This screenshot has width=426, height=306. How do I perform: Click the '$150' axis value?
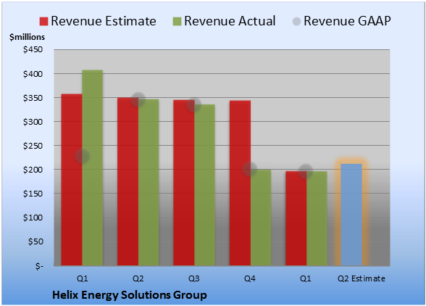33,194
